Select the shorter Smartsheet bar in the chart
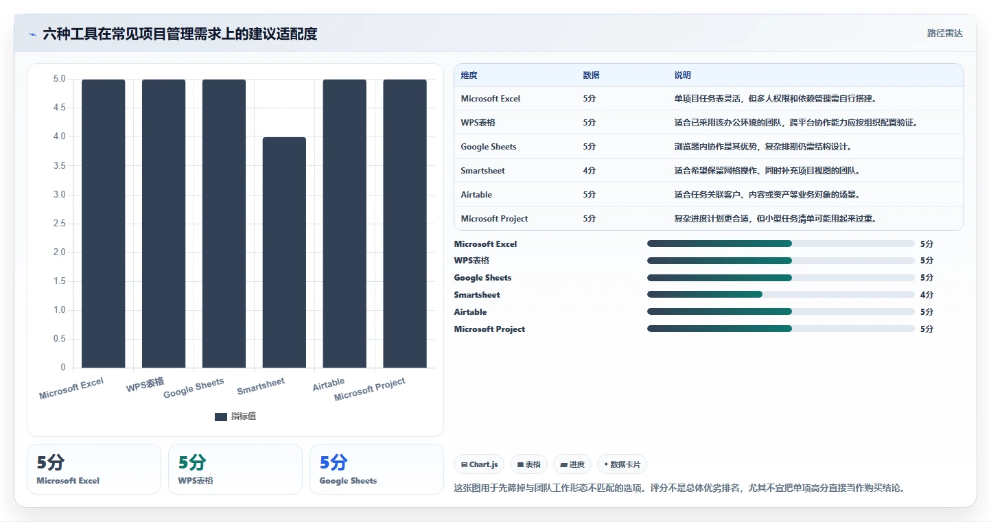 (284, 252)
